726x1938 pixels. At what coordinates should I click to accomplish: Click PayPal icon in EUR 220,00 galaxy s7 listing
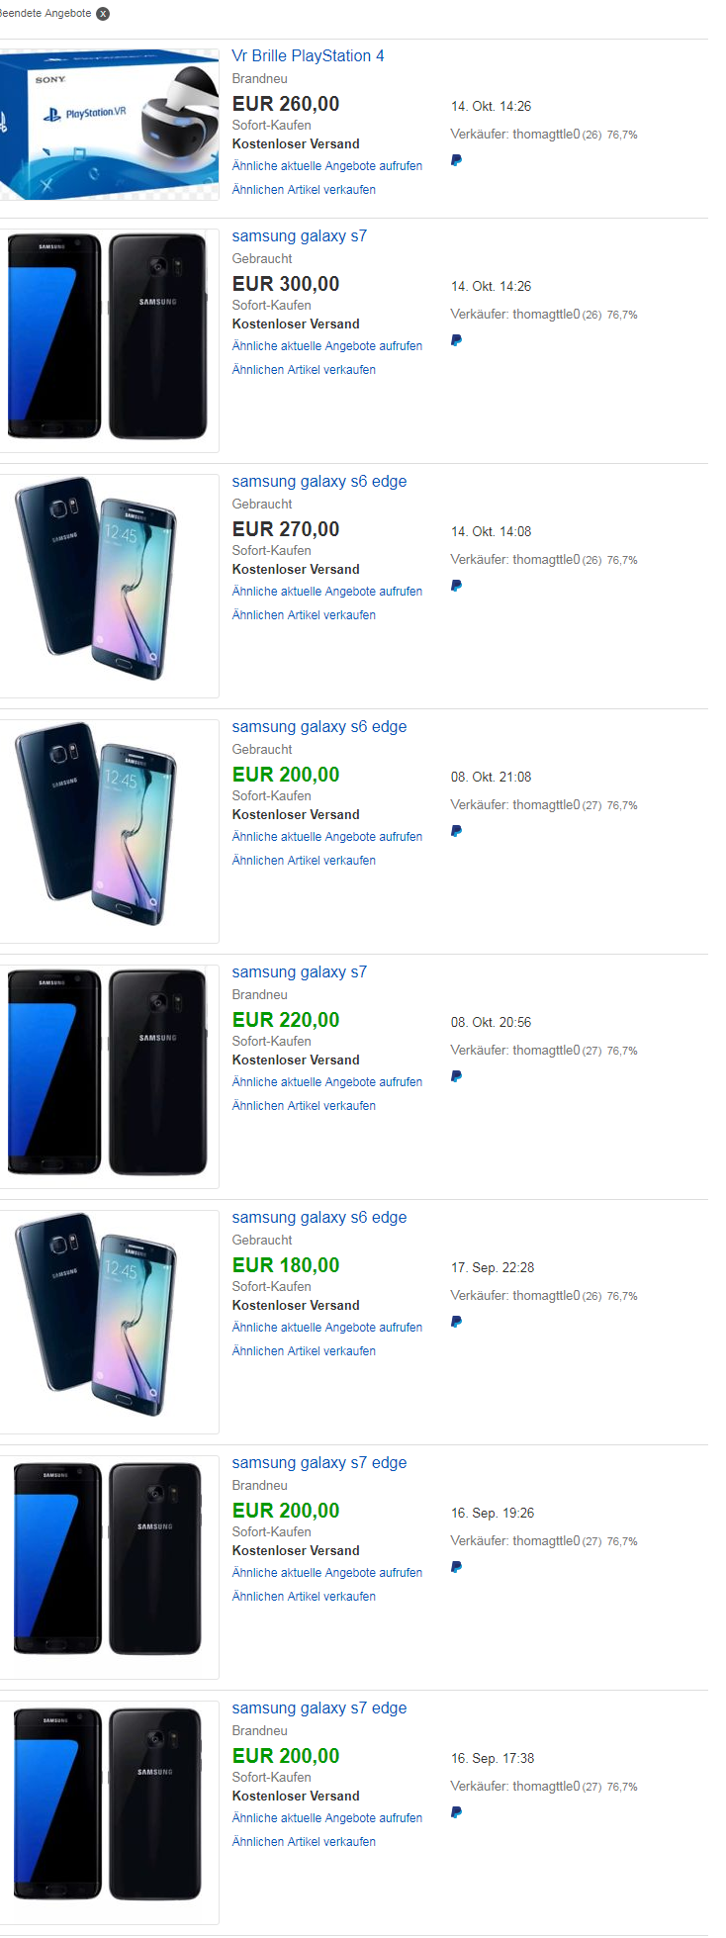pyautogui.click(x=456, y=1076)
